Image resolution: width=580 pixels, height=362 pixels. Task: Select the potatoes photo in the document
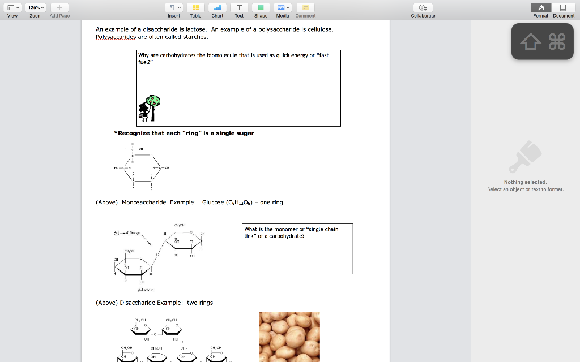click(x=289, y=337)
